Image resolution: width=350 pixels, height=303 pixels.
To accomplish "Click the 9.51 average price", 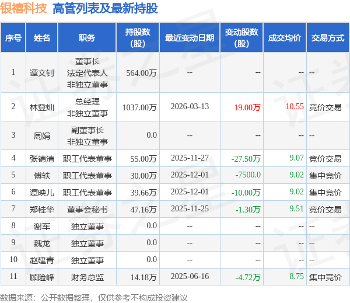I will click(297, 208).
